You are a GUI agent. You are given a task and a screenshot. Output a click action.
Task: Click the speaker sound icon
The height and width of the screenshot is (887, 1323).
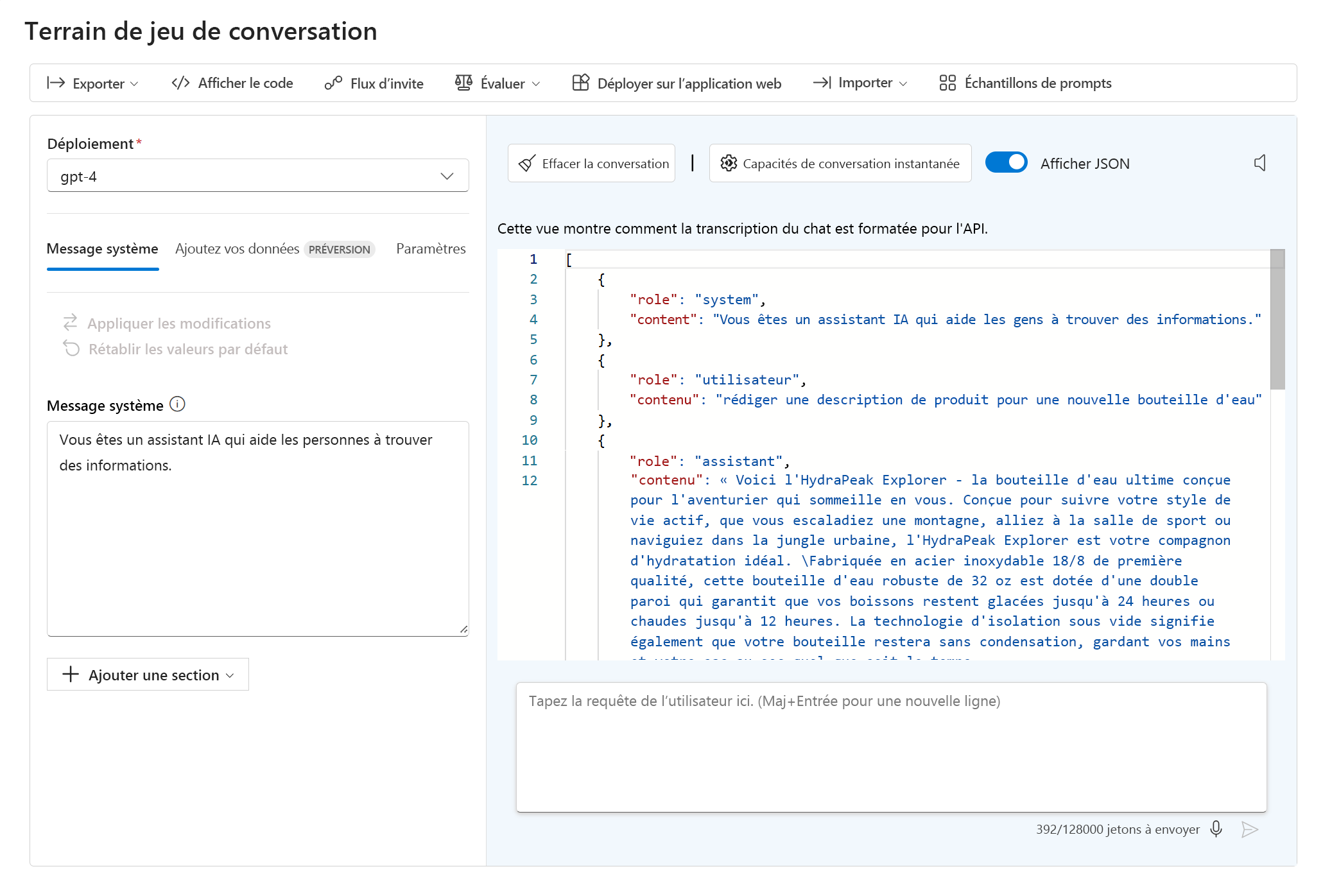click(x=1260, y=163)
